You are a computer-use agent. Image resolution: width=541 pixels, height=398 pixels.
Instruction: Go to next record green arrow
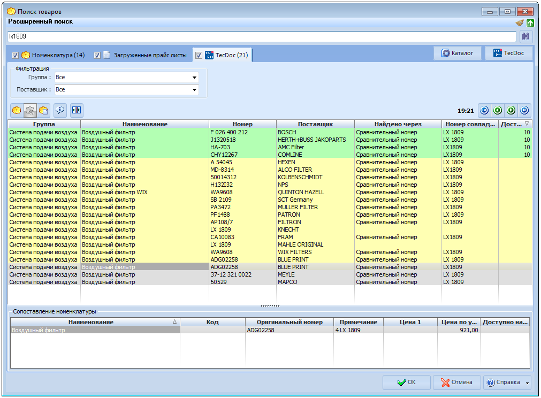(x=511, y=110)
